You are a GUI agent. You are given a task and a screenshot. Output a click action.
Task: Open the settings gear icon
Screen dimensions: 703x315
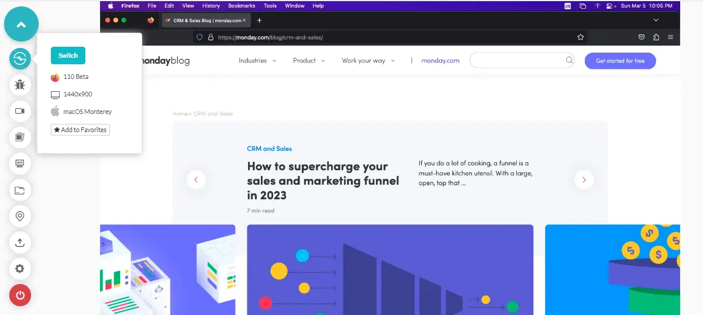tap(20, 269)
